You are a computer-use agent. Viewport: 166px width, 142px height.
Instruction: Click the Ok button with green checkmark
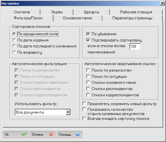(x=16, y=135)
